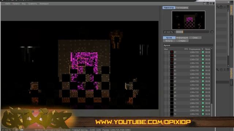Click the rendered image in the viewer
Viewport: 234px width, 131px height.
click(x=80, y=65)
